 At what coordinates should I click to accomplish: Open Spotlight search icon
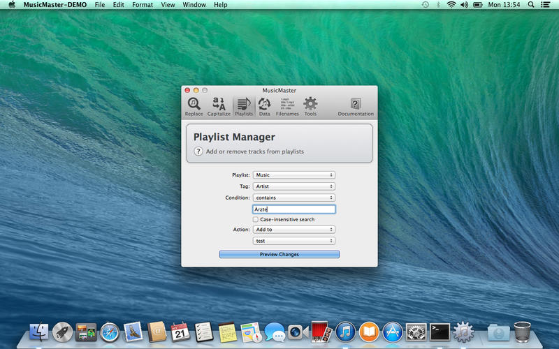(x=531, y=5)
